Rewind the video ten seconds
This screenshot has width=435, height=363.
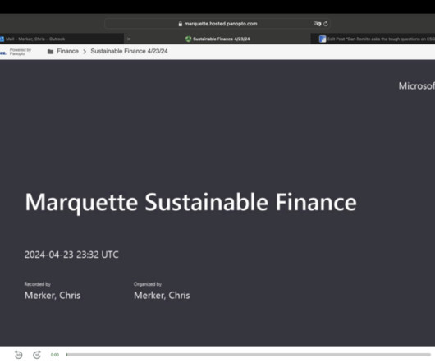(x=19, y=355)
